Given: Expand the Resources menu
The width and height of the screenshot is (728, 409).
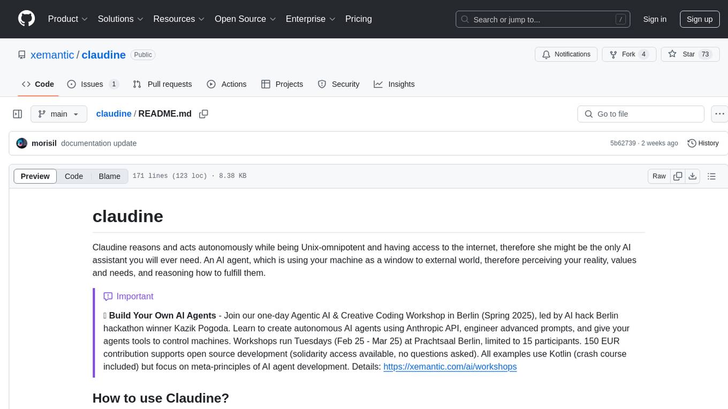Looking at the screenshot, I should click(179, 19).
